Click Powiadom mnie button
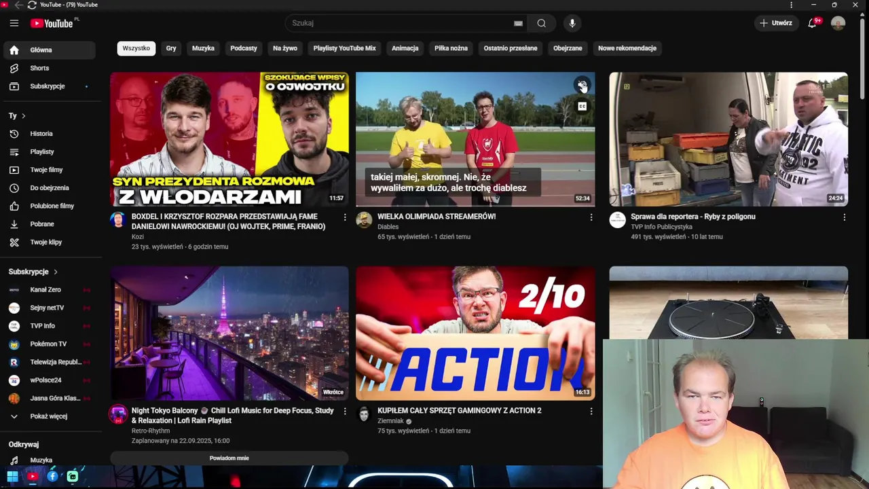 coord(229,458)
